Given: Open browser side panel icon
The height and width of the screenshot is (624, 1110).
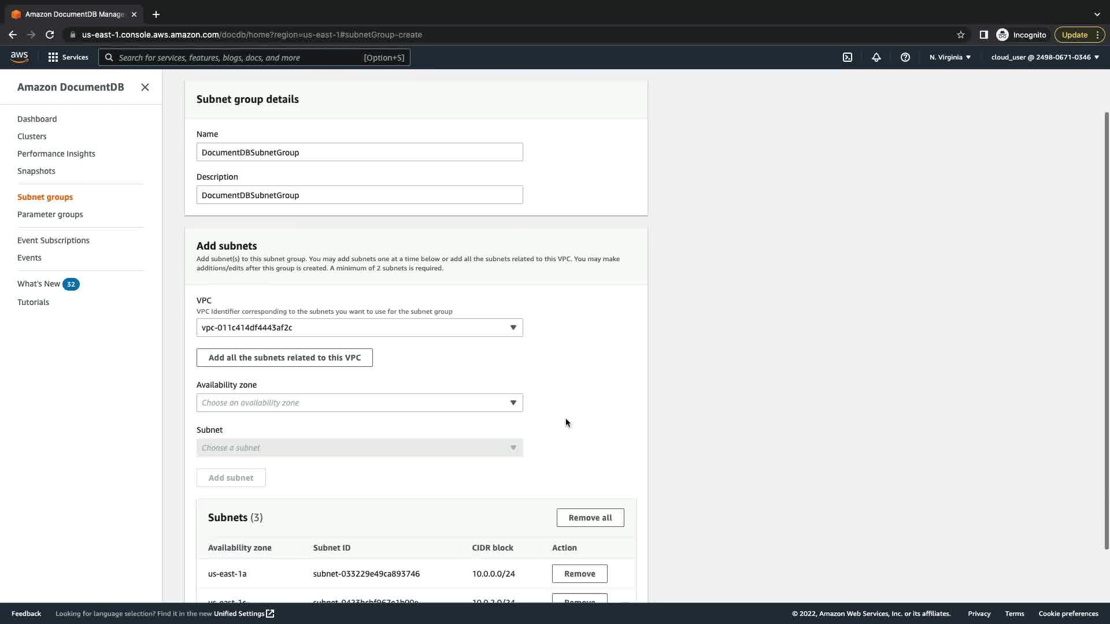Looking at the screenshot, I should click(983, 35).
